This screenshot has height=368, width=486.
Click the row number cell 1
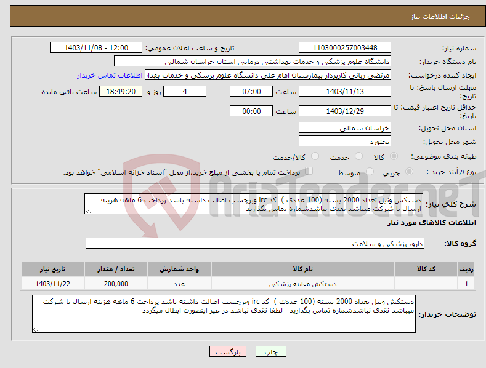click(466, 284)
